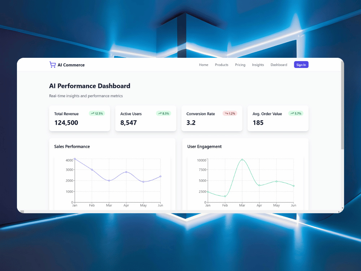Click the 8.3% upward trend badge
Viewport: 361px width, 271px height.
pos(164,113)
